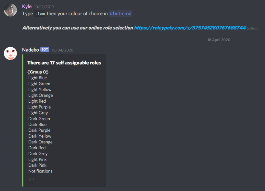The image size is (265, 191).
Task: Click the BOT tag badge
Action: pos(45,50)
